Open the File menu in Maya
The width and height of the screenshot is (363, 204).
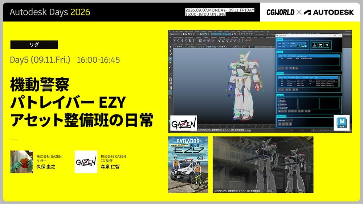pos(173,31)
